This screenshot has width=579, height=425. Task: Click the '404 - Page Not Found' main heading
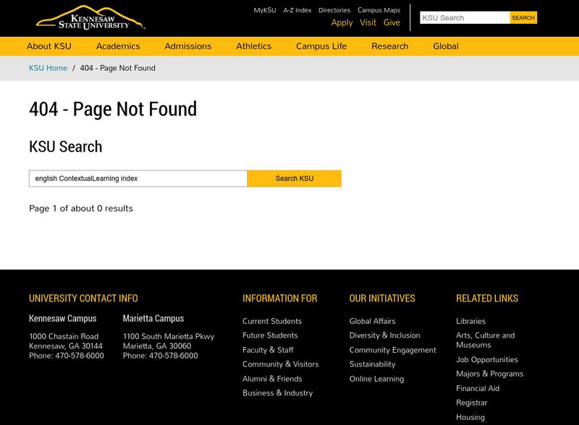[x=113, y=110]
